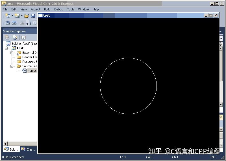This screenshot has width=226, height=161.
Task: Switch to the Class View bottom tab
Action: (28, 149)
